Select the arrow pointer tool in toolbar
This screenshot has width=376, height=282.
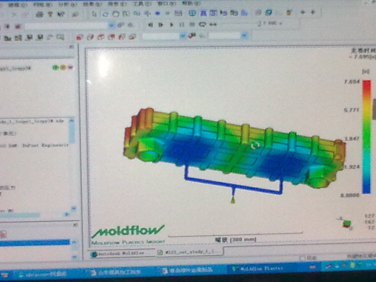coord(94,13)
